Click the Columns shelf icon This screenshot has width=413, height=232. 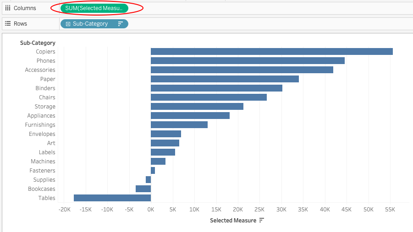[8, 8]
